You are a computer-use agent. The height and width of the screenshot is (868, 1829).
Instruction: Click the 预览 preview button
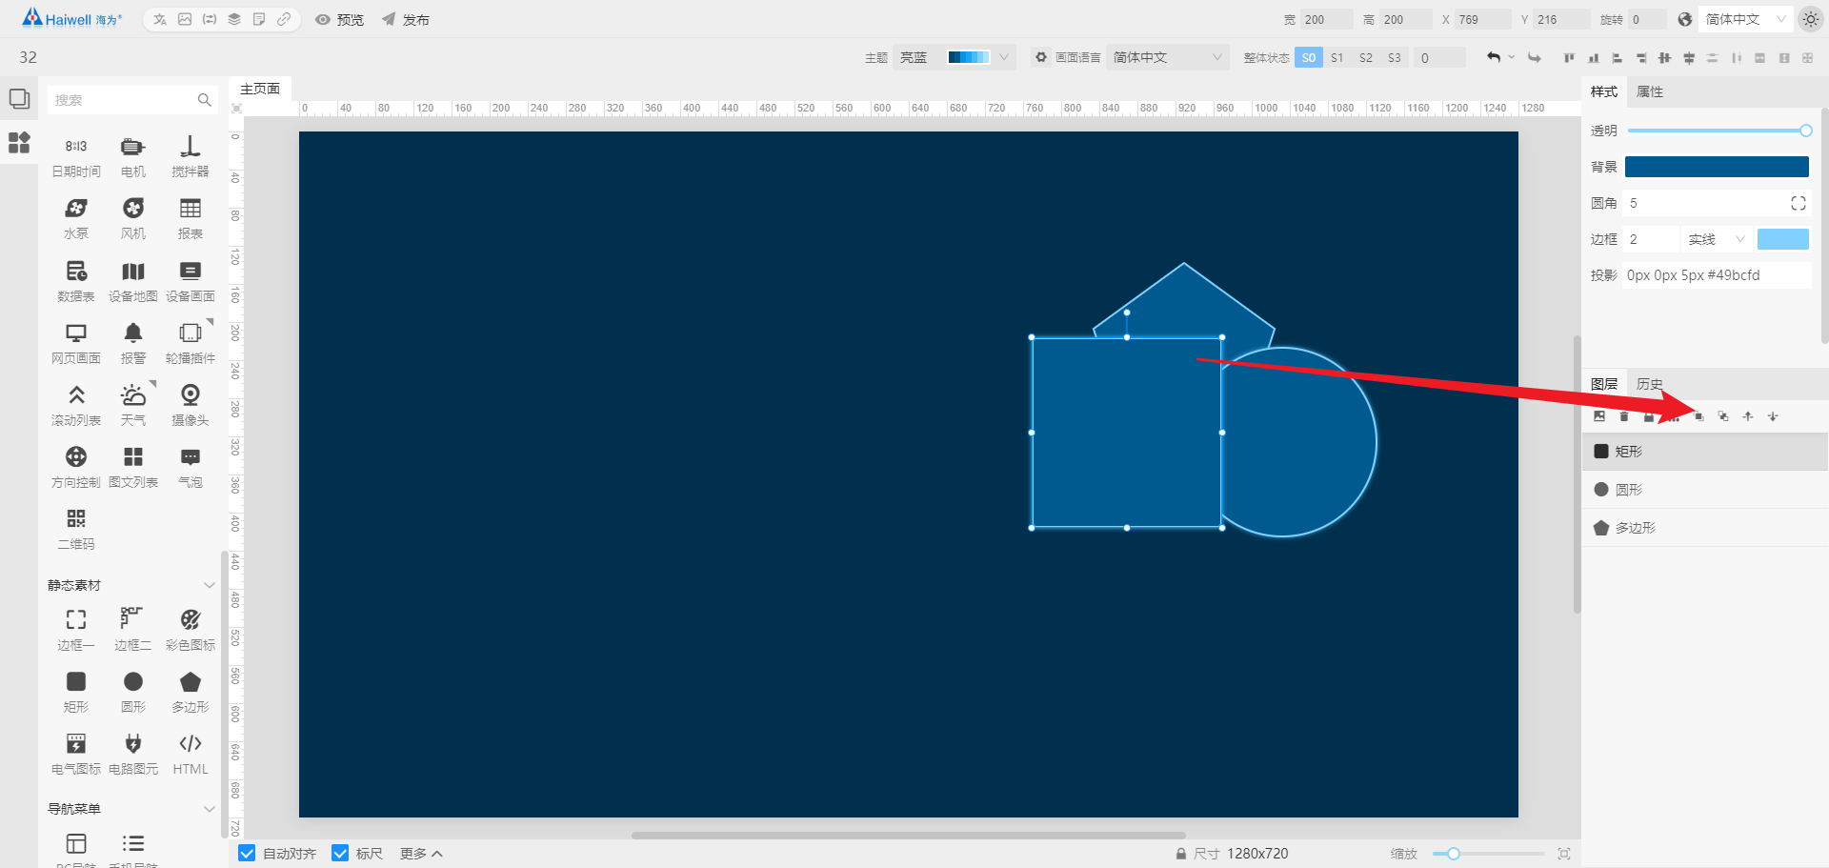coord(340,19)
